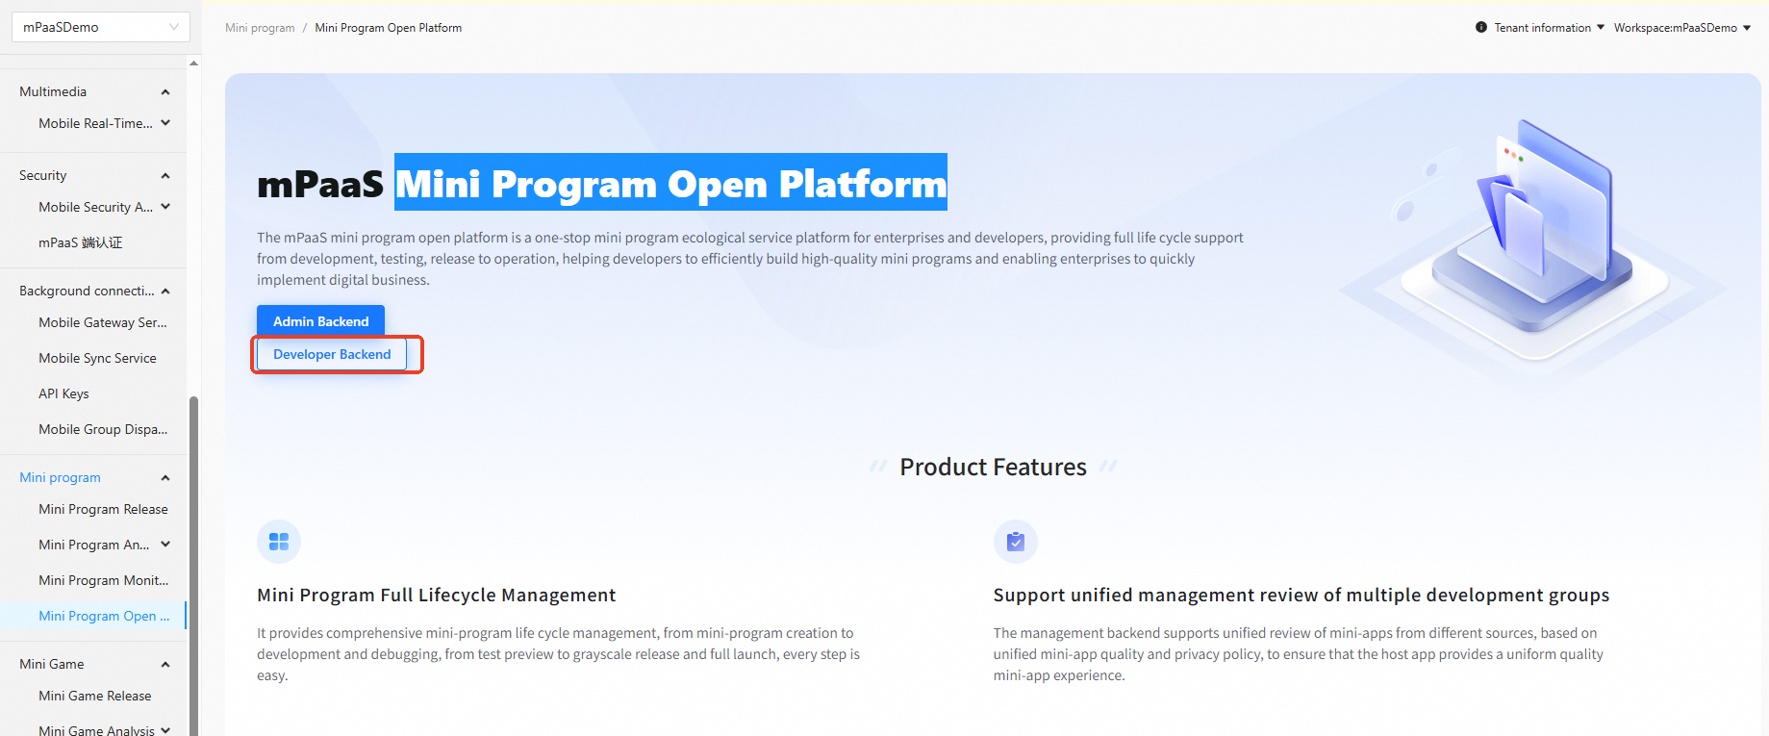The image size is (1769, 736).
Task: Collapse the Mini program section arrow
Action: [165, 478]
